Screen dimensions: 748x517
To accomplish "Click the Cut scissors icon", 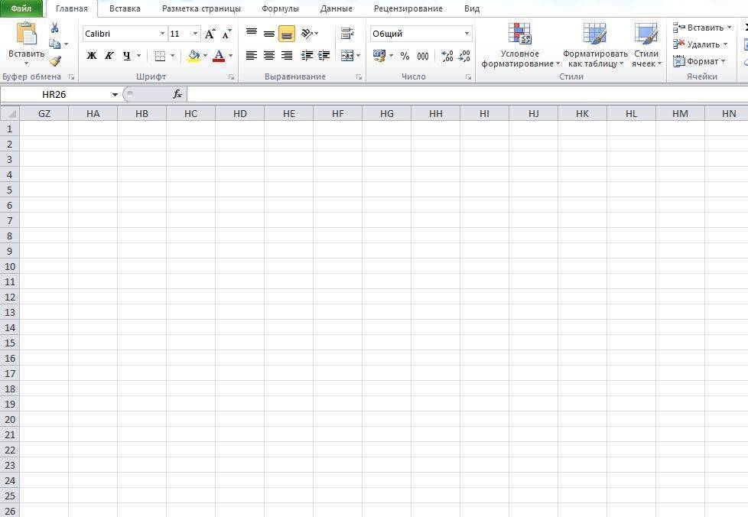I will point(54,28).
